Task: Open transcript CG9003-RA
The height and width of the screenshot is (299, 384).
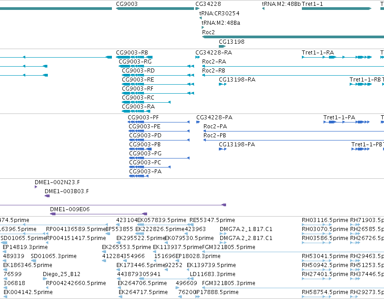Action: 138,107
